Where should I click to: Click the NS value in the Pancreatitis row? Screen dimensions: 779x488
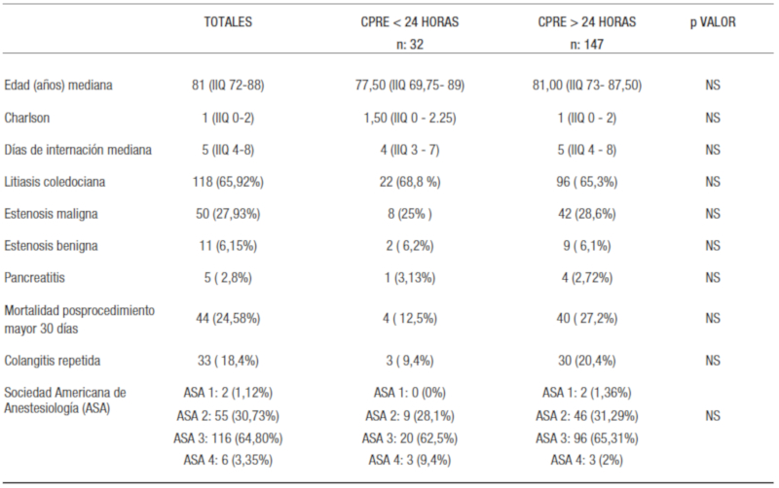point(713,278)
